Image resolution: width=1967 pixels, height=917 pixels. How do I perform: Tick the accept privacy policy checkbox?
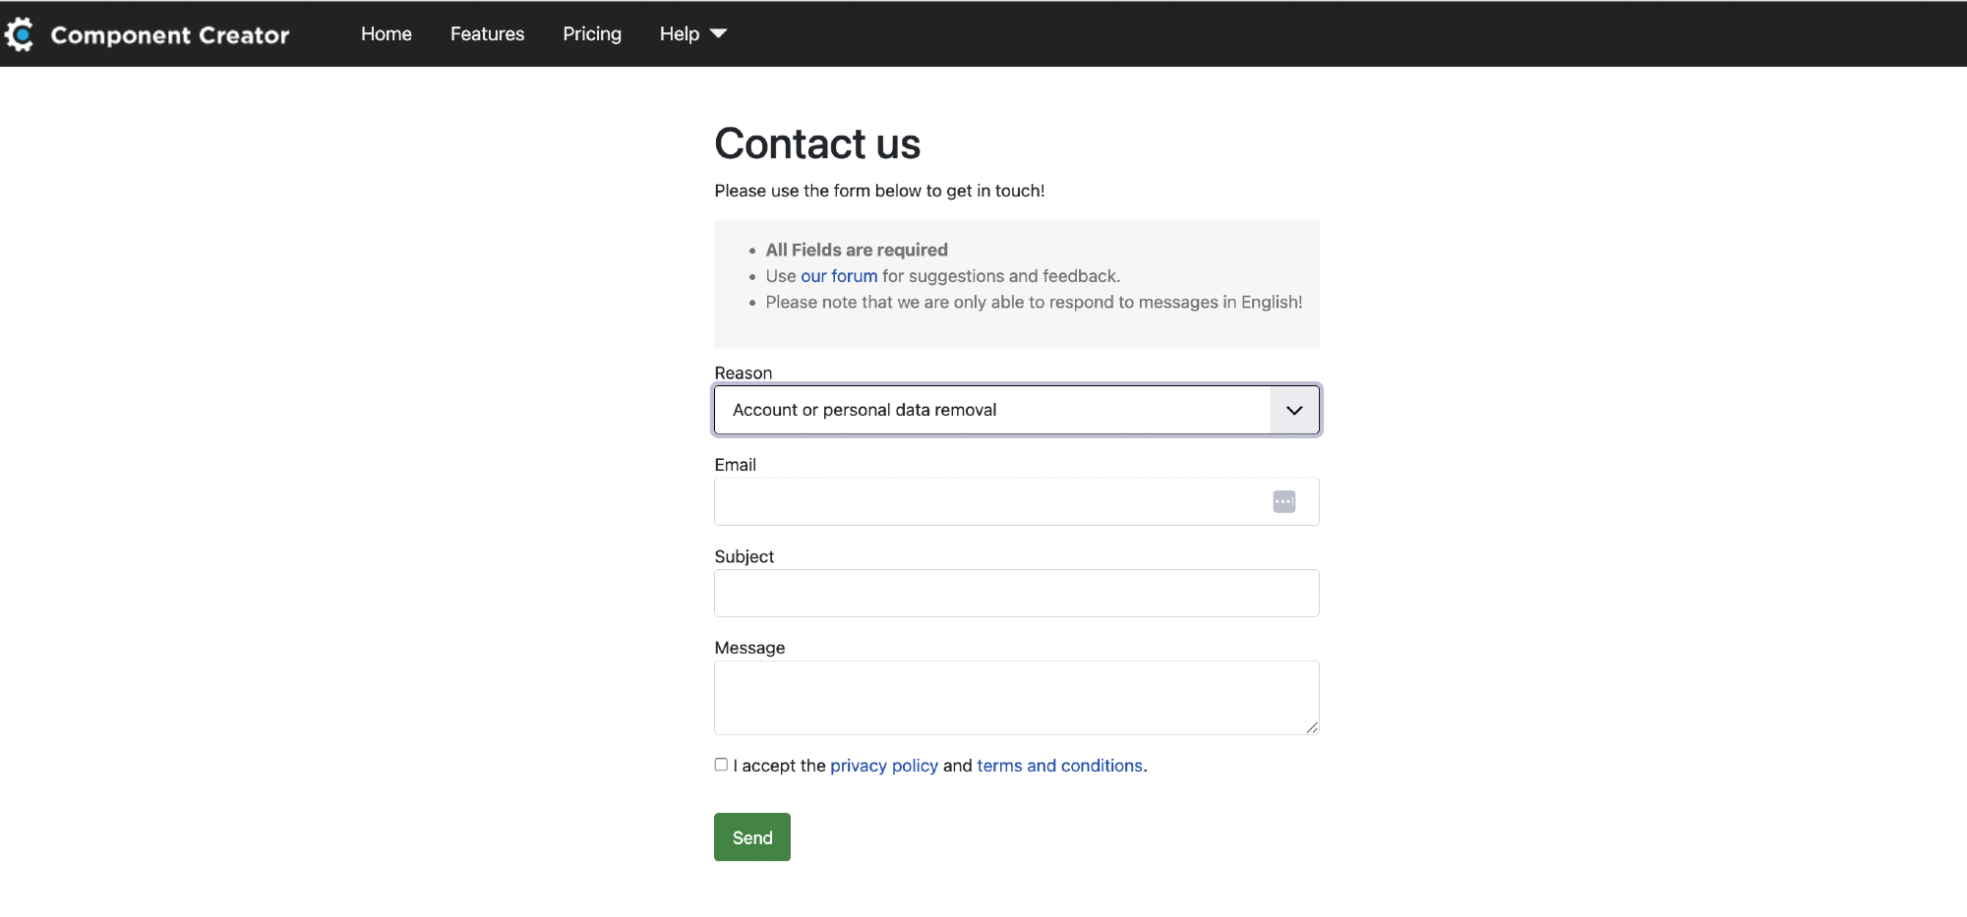tap(721, 765)
